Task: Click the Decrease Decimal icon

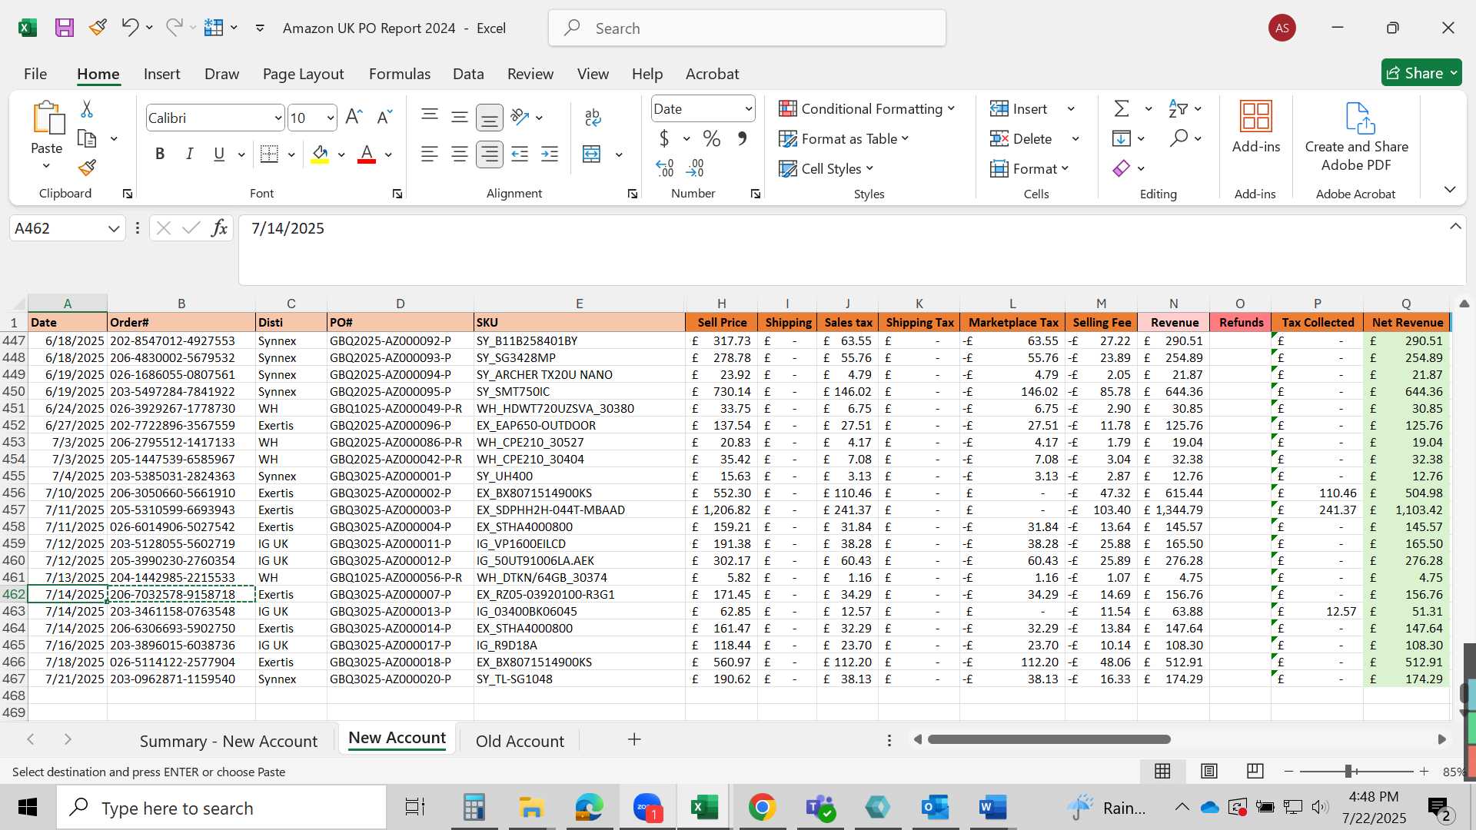Action: pyautogui.click(x=695, y=168)
